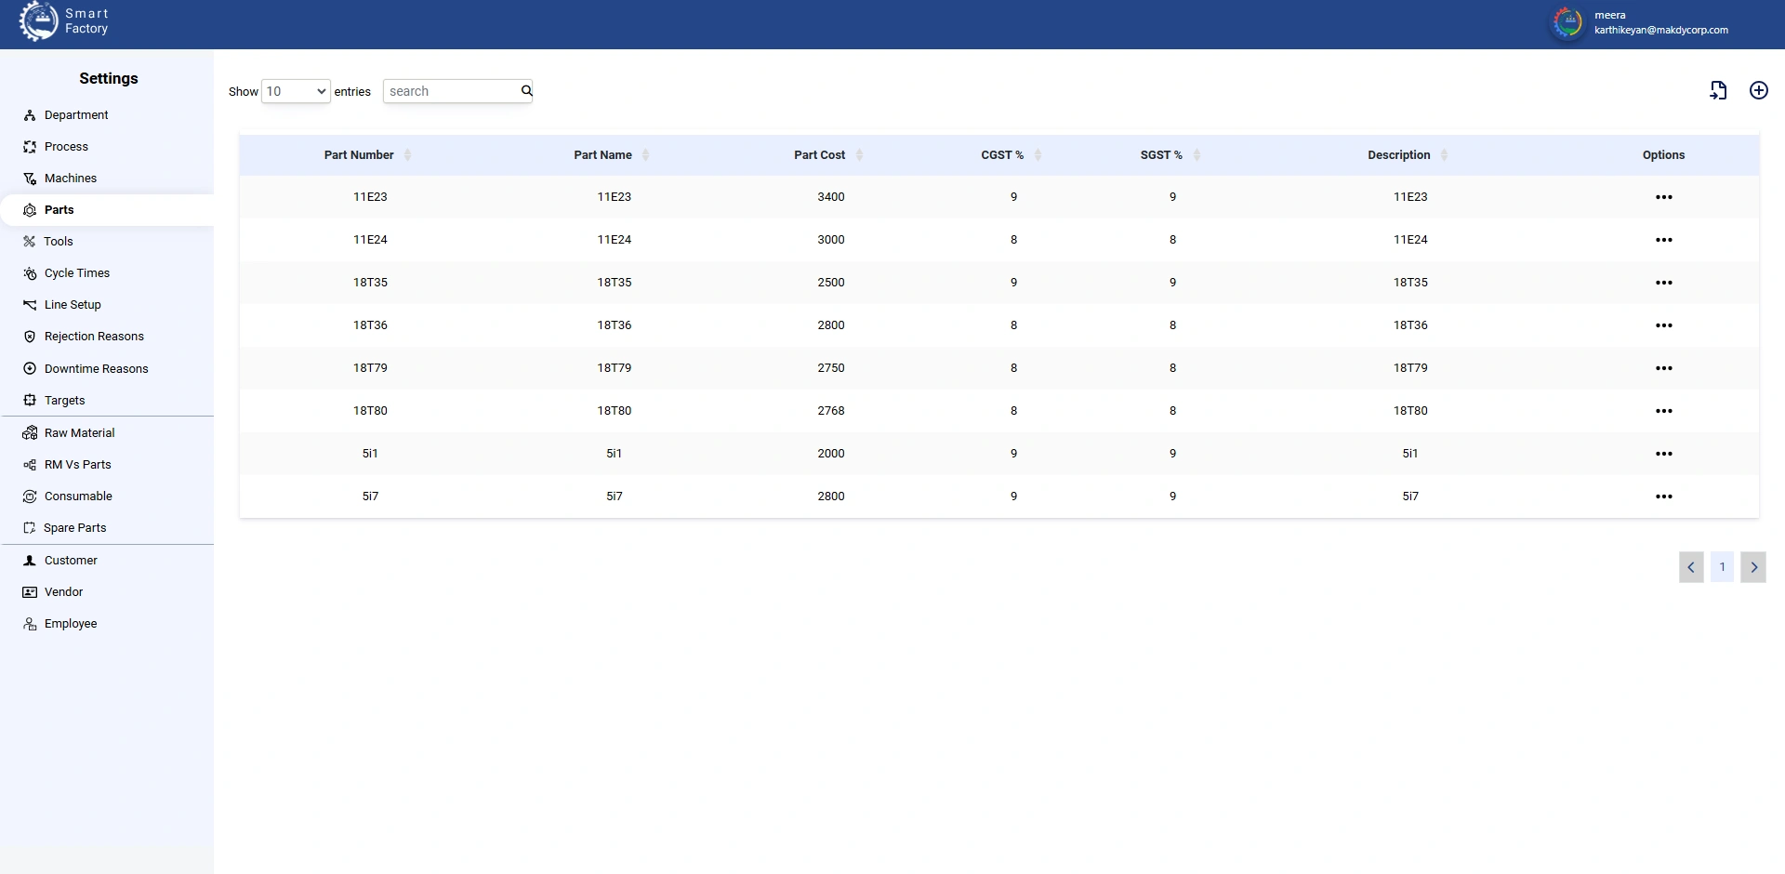Image resolution: width=1785 pixels, height=874 pixels.
Task: Open the user profile avatar
Action: point(1567,23)
